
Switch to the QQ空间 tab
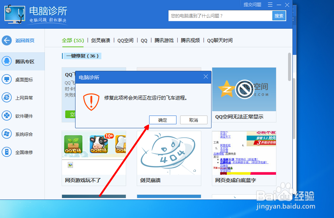point(125,40)
